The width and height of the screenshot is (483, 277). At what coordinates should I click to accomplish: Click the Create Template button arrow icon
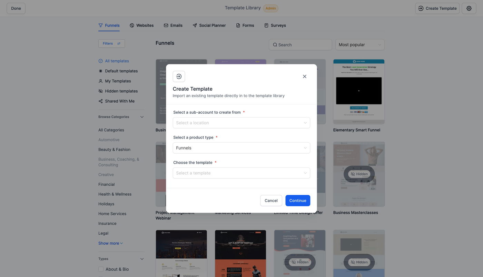[421, 8]
